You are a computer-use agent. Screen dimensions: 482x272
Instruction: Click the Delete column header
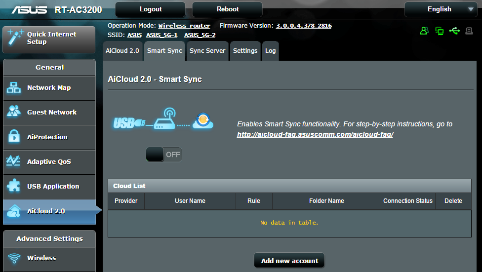point(453,201)
